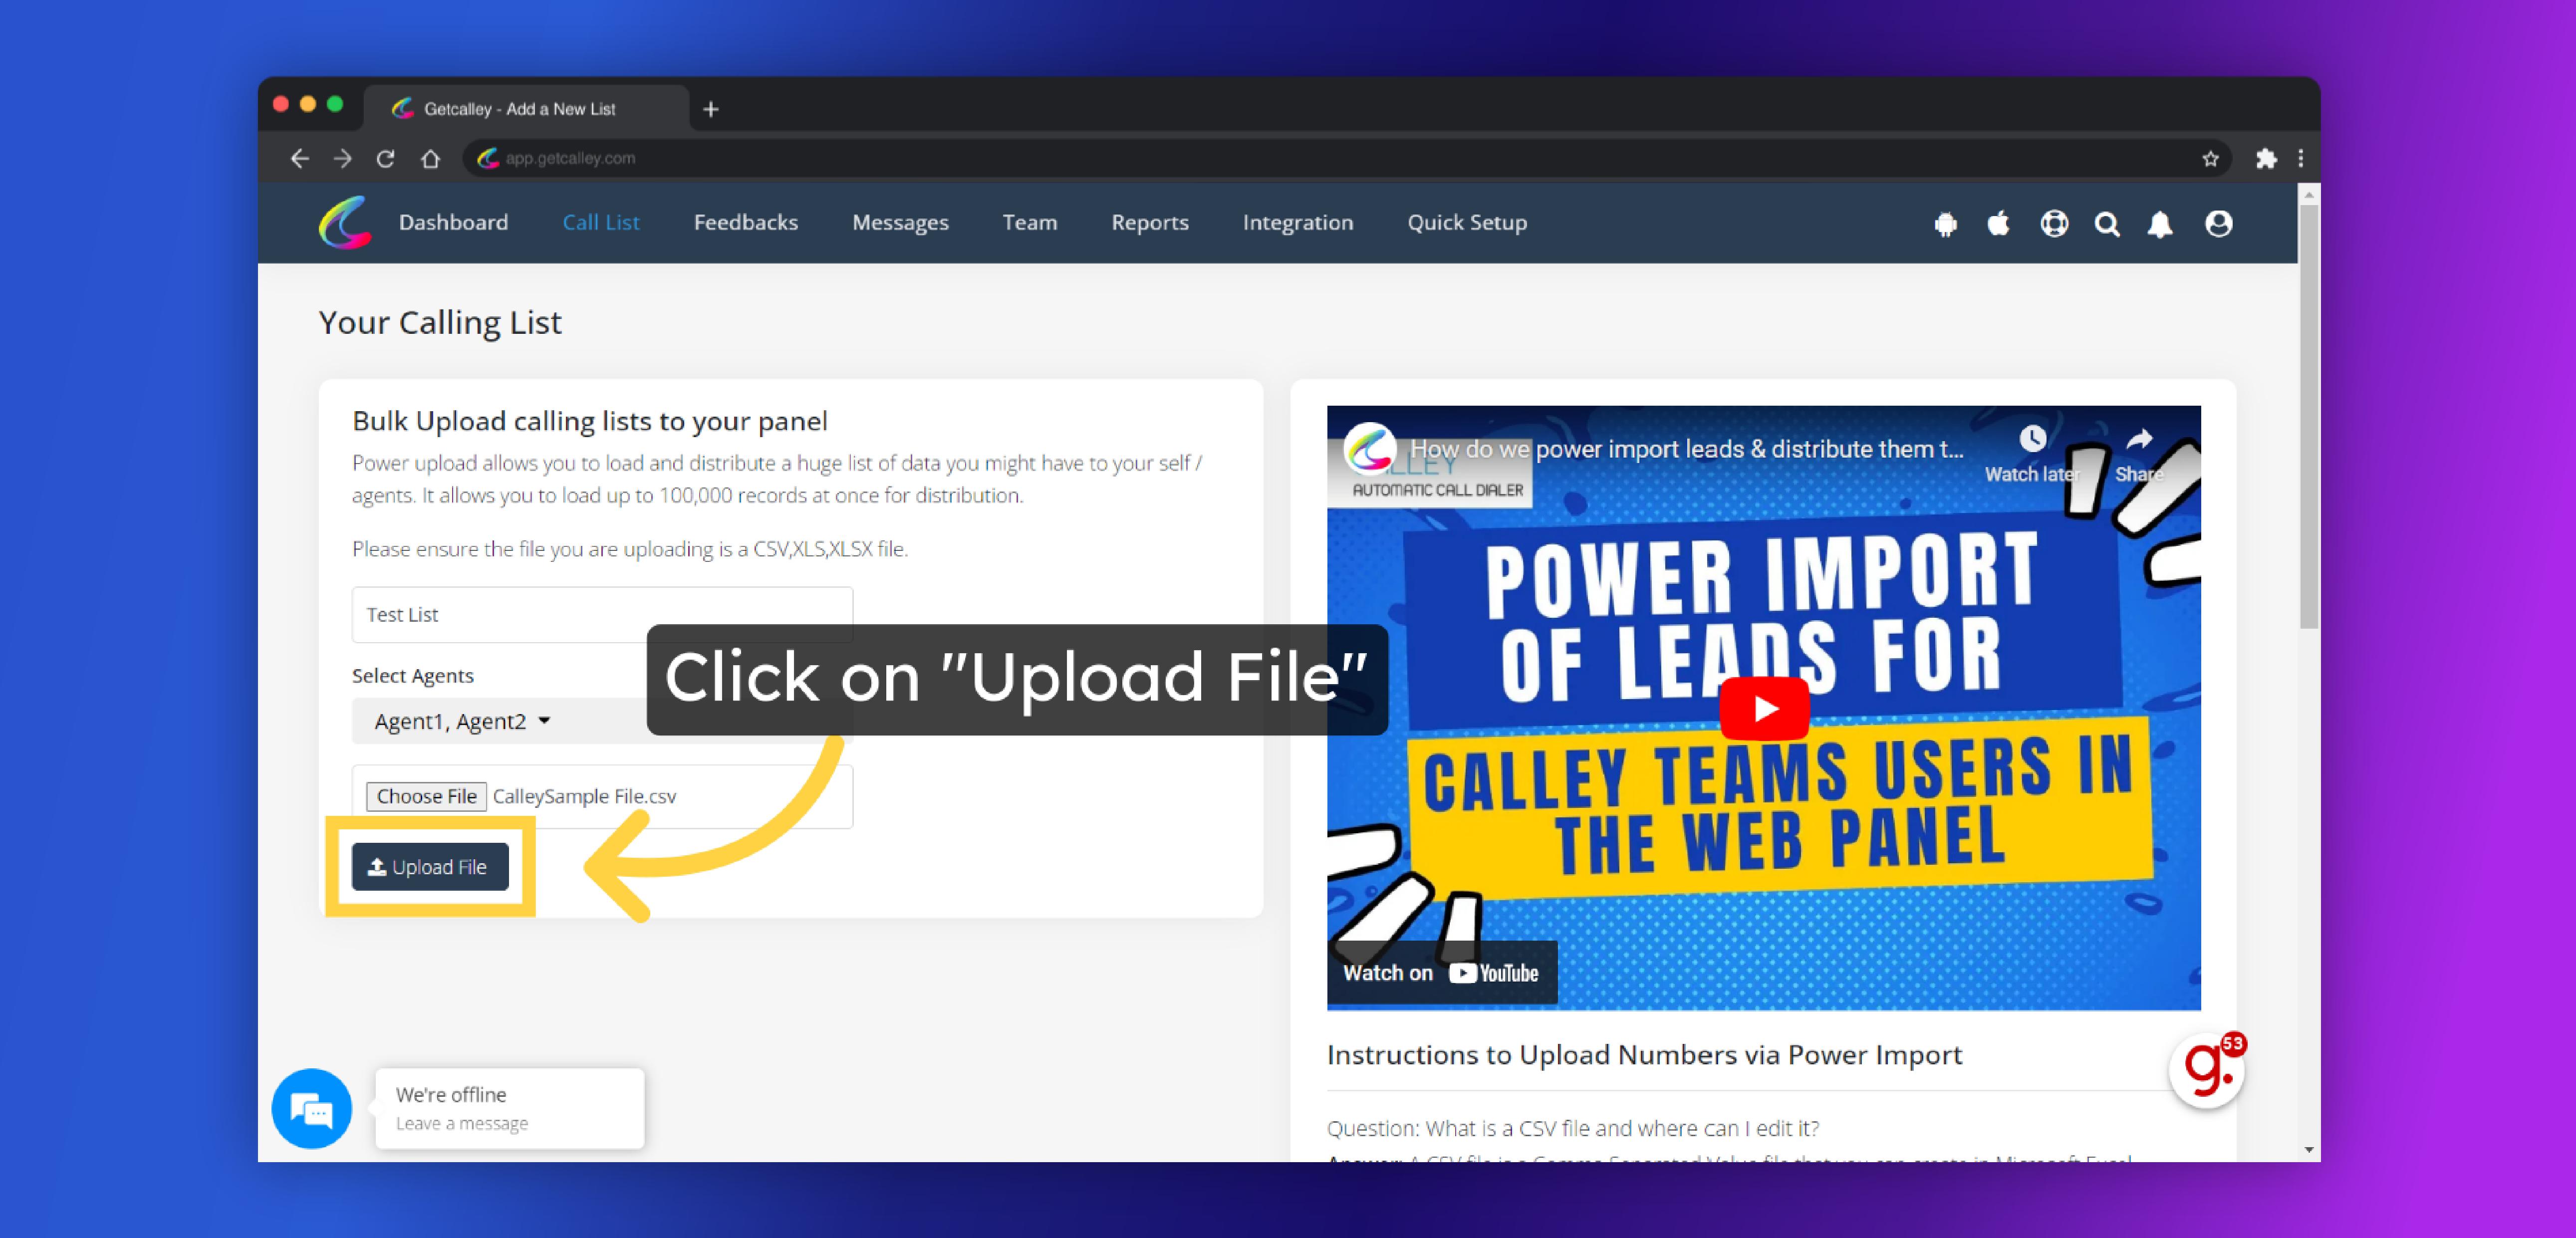Open the Call List menu
This screenshot has height=1238, width=2576.
(x=600, y=222)
